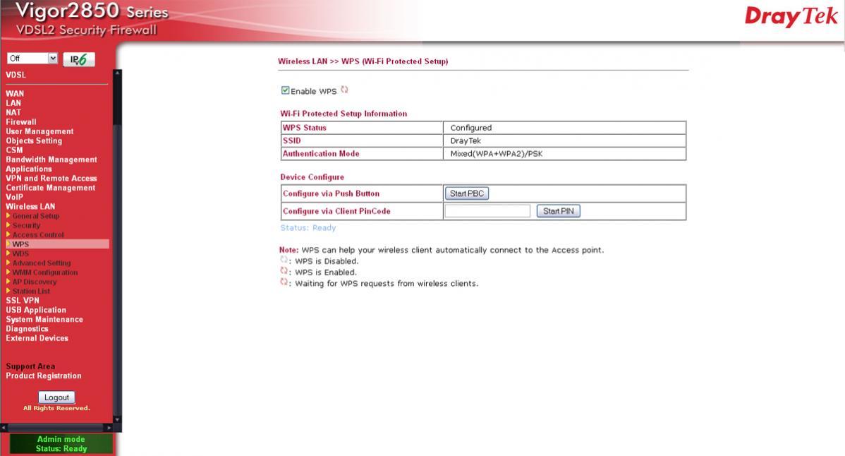The height and width of the screenshot is (456, 845).
Task: Click the Client PinCode input field
Action: pos(487,211)
